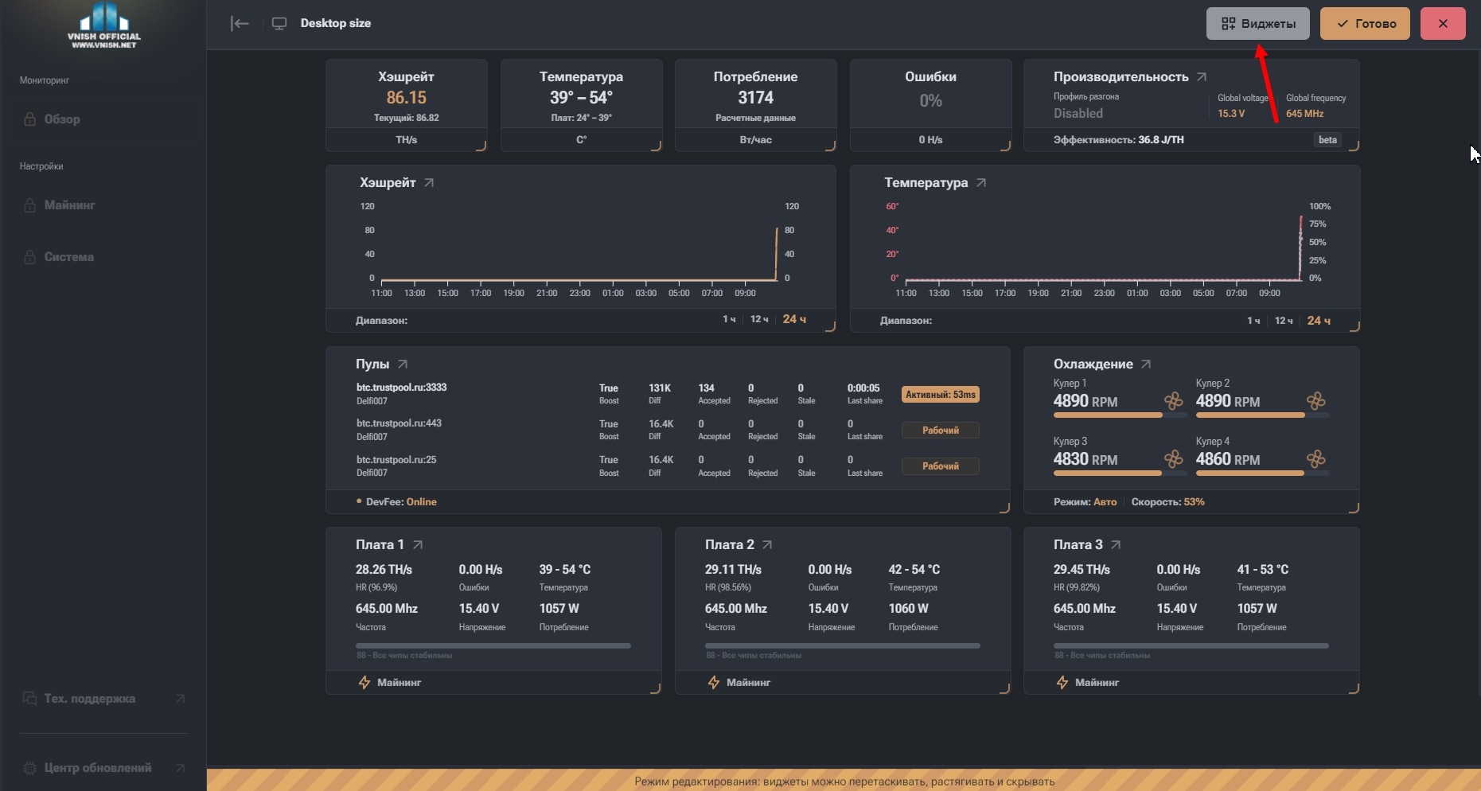1481x791 pixels.
Task: Click the 3174 consumption value
Action: click(x=755, y=98)
